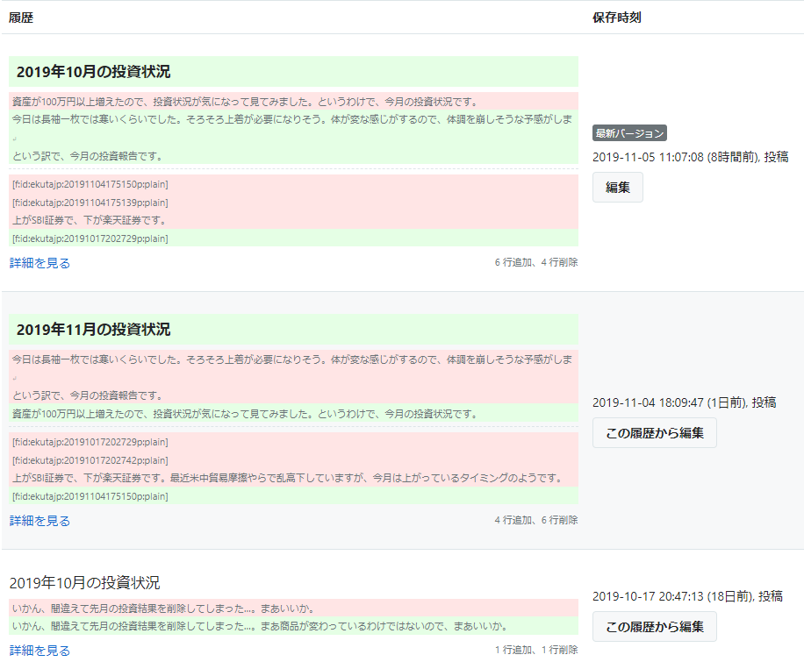Screen dimensions: 804x669
Task: Click line mentioning 米中貿易摩擦 in second entry
Action: 293,478
